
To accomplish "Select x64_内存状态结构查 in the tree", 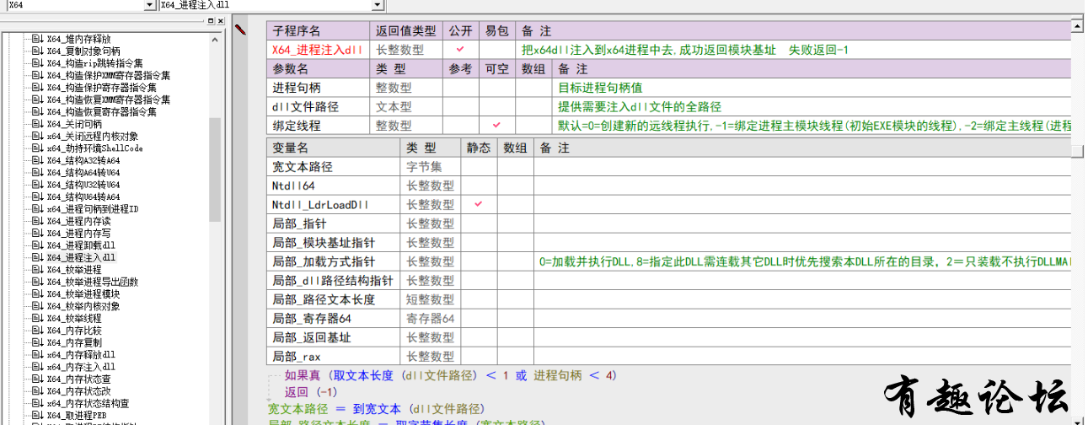I will click(x=88, y=403).
